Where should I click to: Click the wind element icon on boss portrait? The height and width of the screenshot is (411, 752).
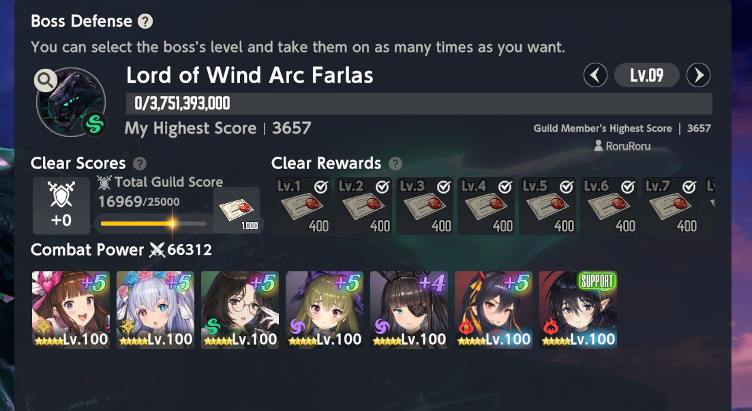pos(95,125)
